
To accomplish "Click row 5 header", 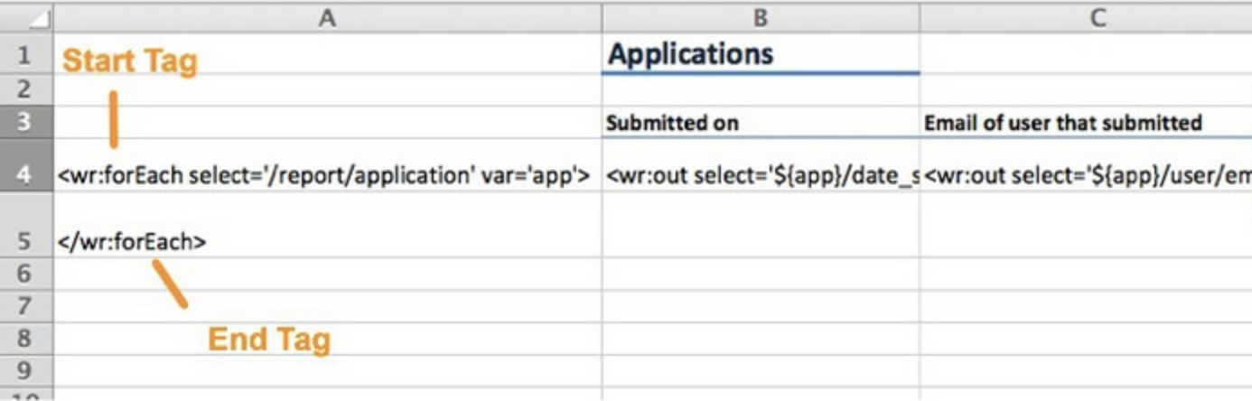I will [25, 241].
